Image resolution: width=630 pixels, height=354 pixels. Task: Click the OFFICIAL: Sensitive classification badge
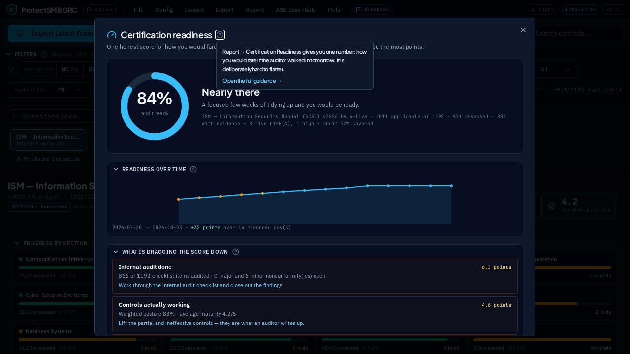39,207
